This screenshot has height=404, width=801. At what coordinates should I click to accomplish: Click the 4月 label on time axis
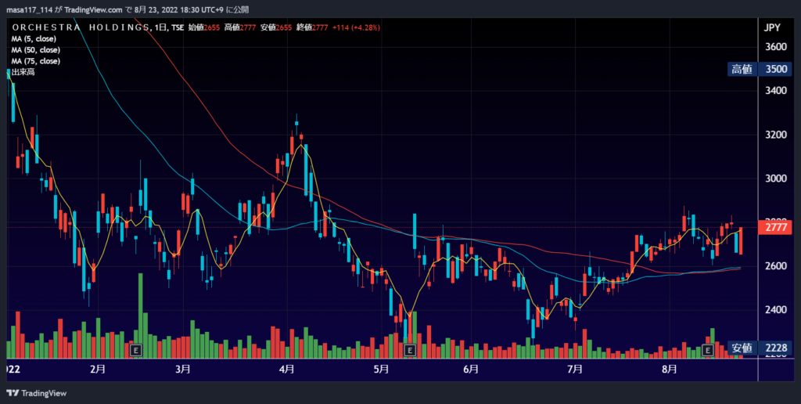point(287,370)
